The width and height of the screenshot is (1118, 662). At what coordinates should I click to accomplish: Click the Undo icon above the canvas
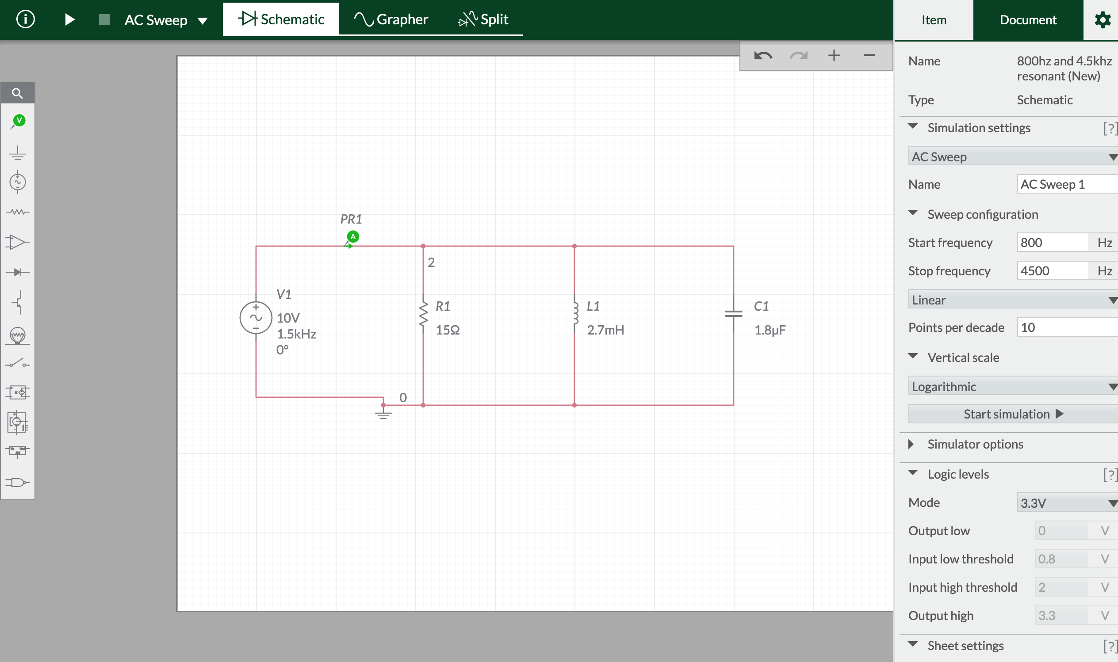(763, 55)
